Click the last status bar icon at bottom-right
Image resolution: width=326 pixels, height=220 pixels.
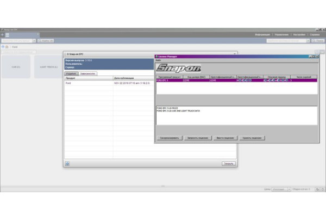coord(323,188)
